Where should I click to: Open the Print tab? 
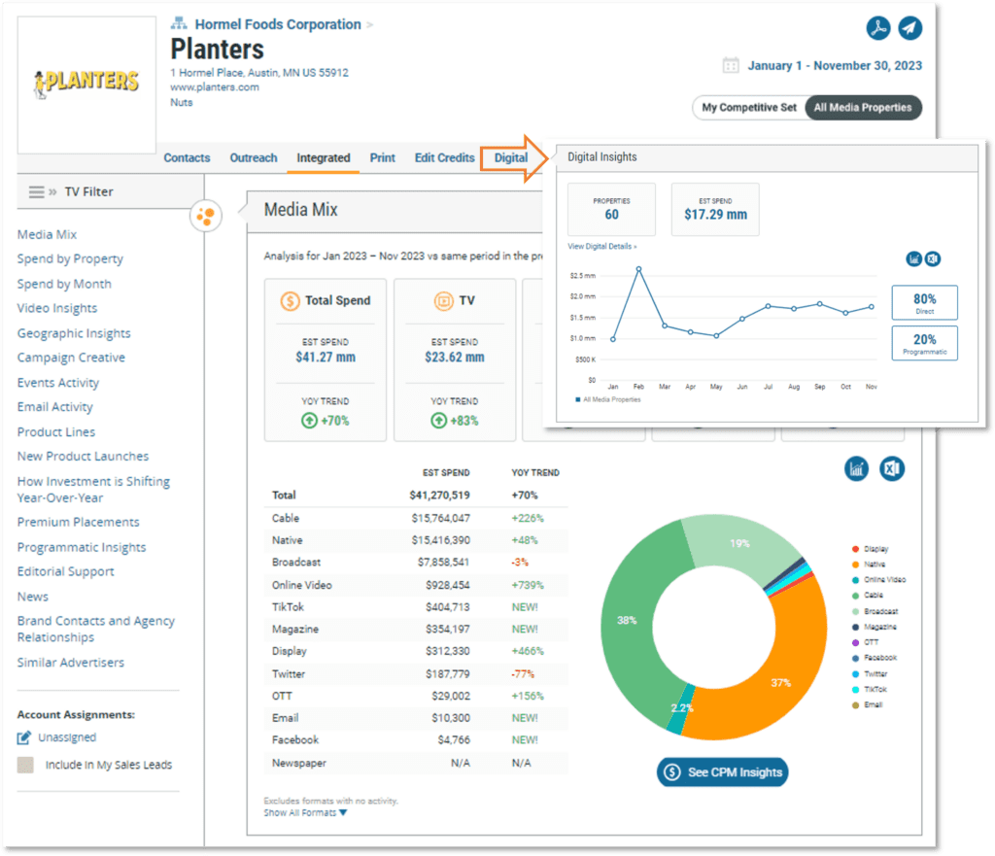383,158
